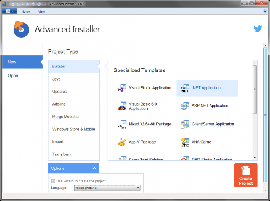Screen dimensions: 270x201
Task: Open the Home ribbon tab
Action: coord(25,11)
